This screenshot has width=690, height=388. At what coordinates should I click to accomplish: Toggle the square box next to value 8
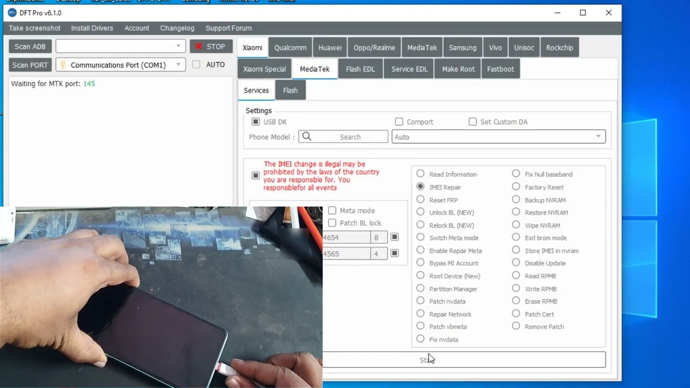click(x=395, y=237)
